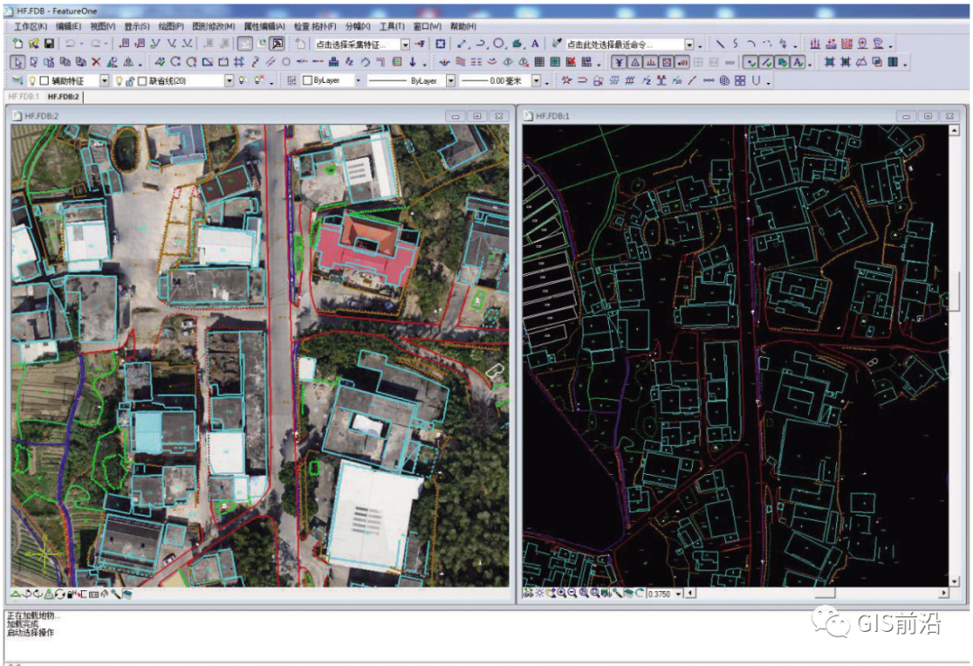
Task: Open the 检查拓扑(F) menu
Action: click(315, 26)
